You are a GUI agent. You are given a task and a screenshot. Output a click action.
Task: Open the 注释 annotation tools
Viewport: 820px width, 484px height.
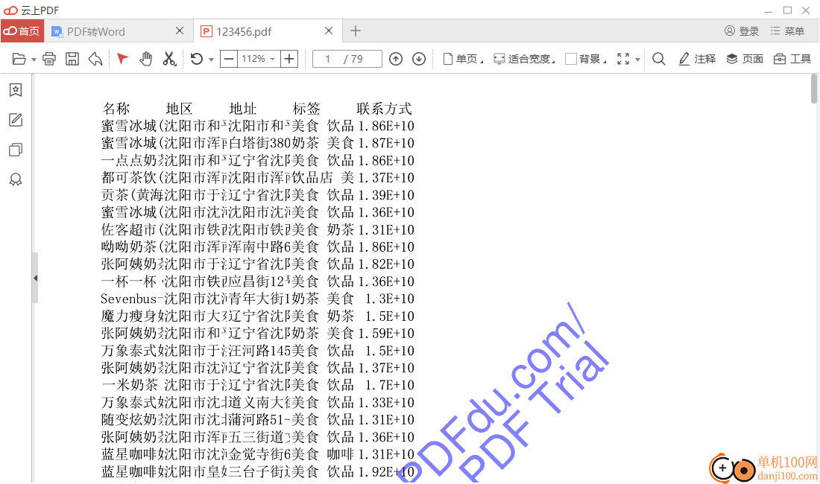[697, 59]
